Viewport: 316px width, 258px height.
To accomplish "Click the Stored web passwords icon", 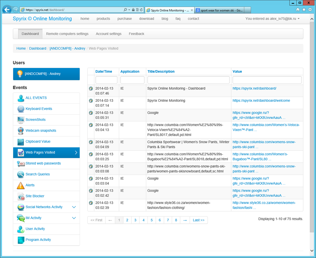I will [21, 163].
